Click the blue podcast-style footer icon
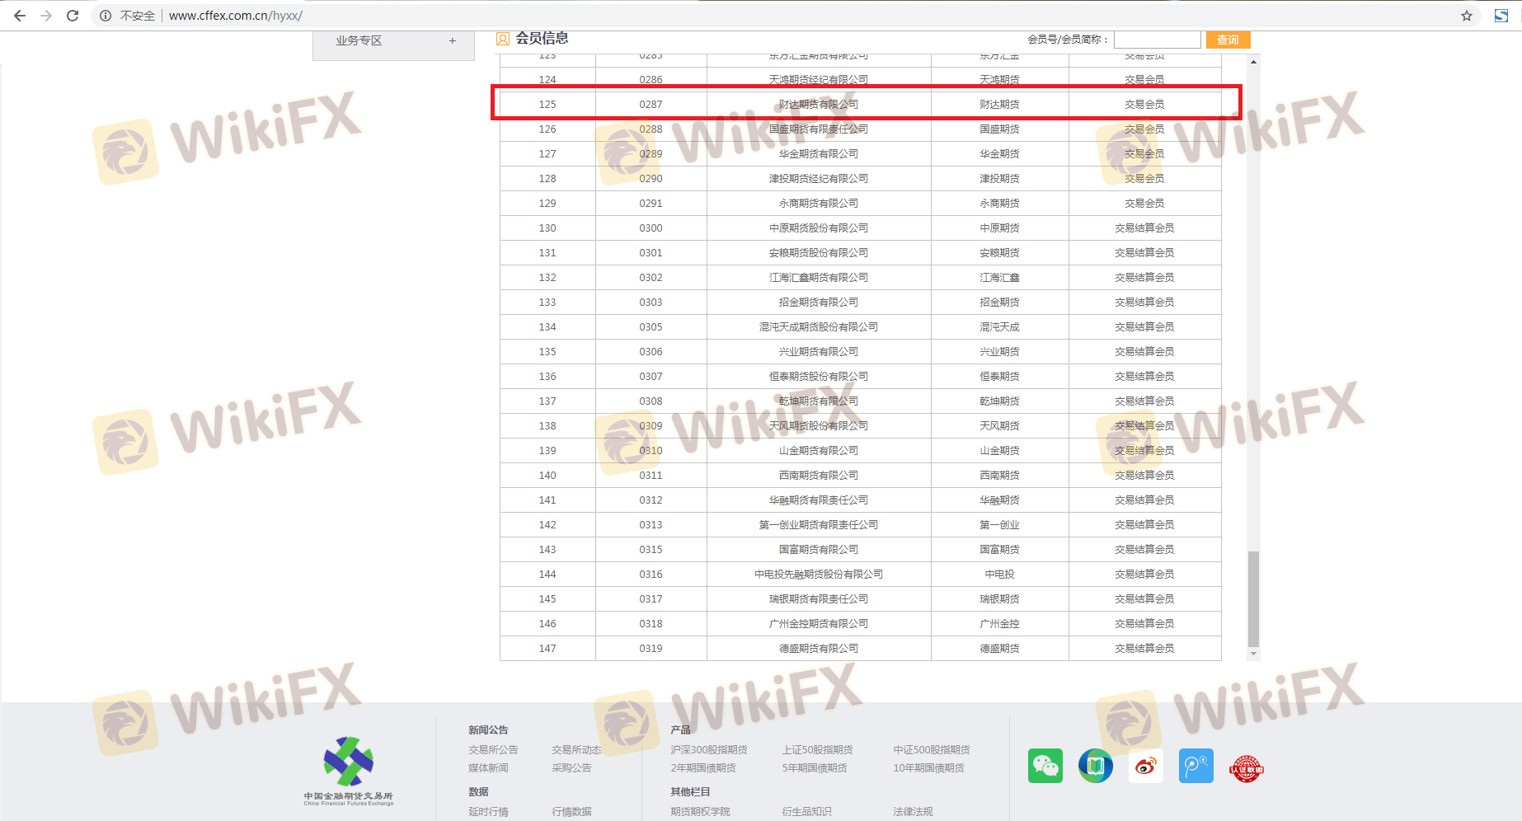 click(x=1196, y=766)
